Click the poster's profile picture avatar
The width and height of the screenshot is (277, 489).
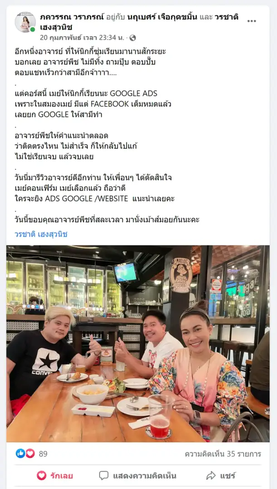point(25,23)
